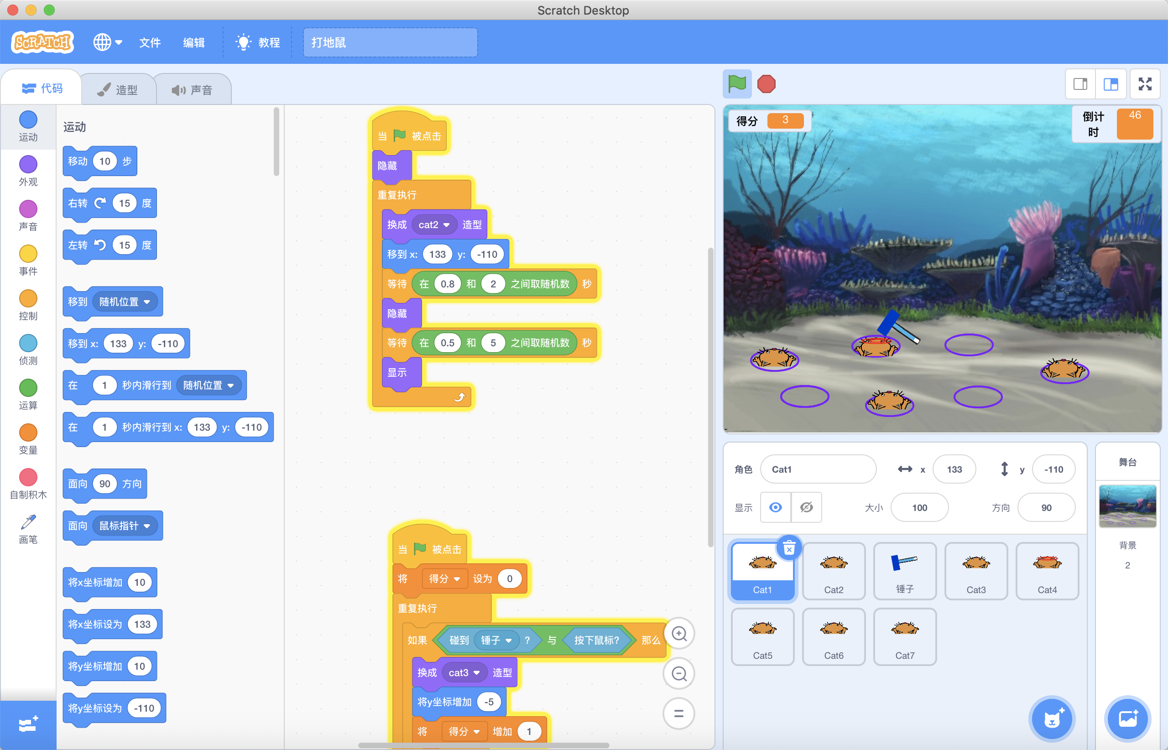Open the 锤子 touching dropdown
The image size is (1168, 750).
pos(496,640)
